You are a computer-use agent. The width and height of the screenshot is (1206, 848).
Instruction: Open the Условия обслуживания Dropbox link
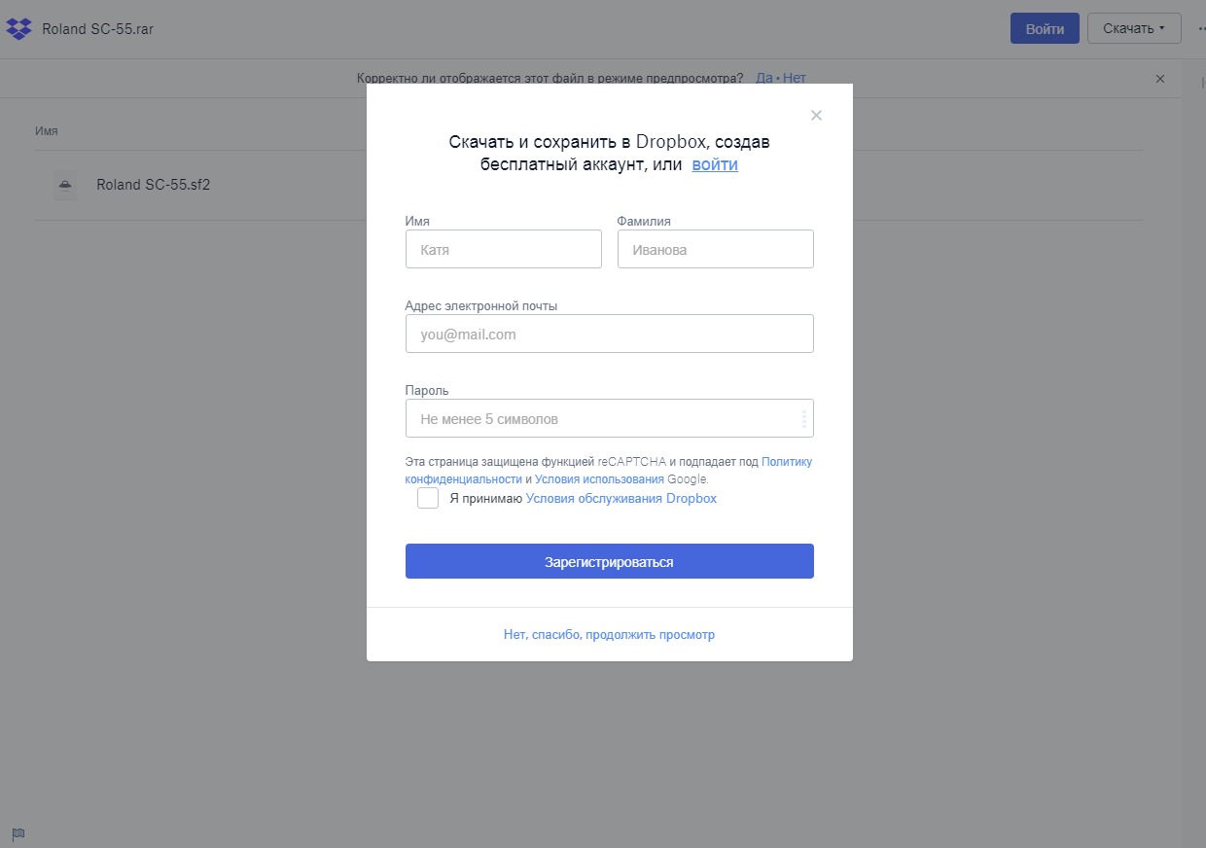(x=621, y=499)
